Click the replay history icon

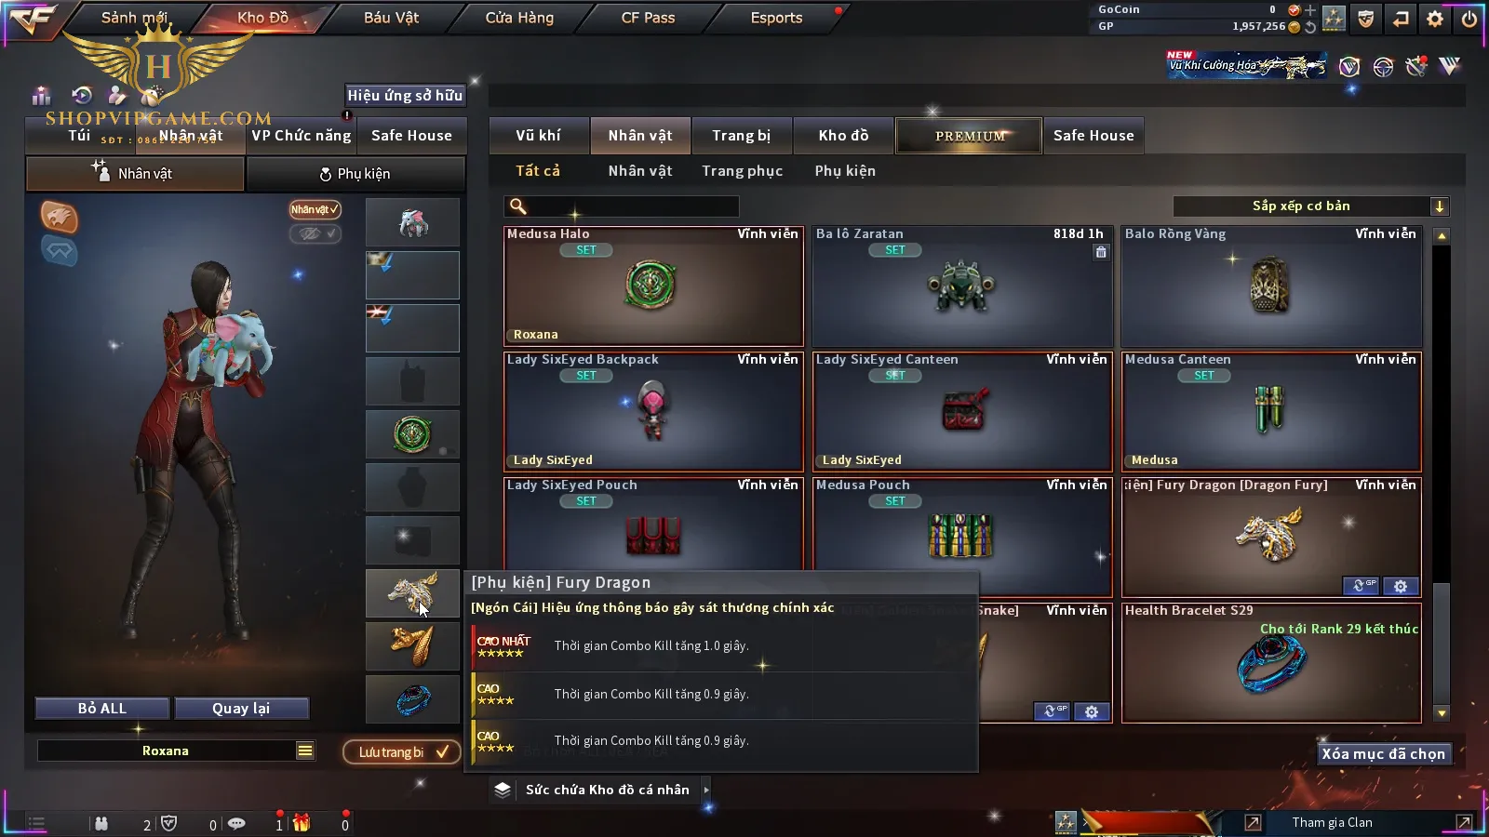click(82, 95)
